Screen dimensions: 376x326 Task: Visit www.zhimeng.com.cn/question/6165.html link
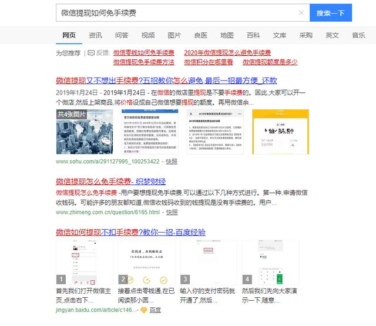(x=108, y=212)
